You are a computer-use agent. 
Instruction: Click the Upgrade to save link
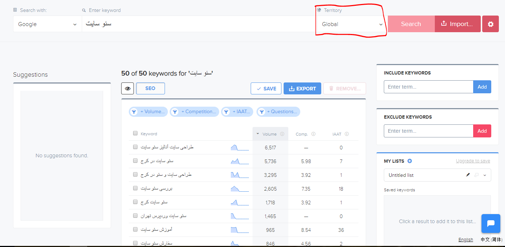(473, 161)
